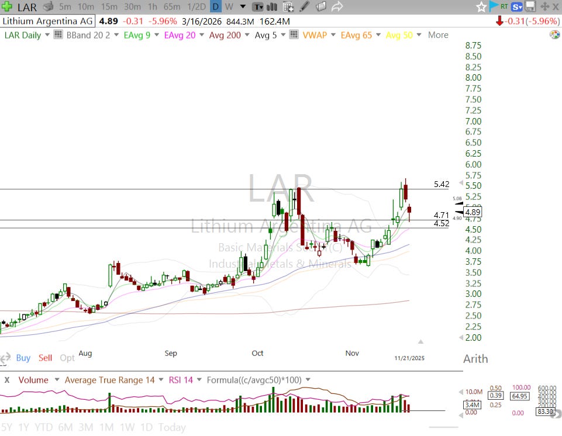Screen dimensions: 562x436
Task: Click the 5.42 horizontal line label
Action: pyautogui.click(x=441, y=184)
